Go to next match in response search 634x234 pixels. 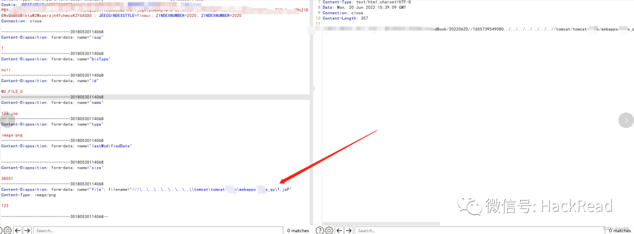(349, 230)
